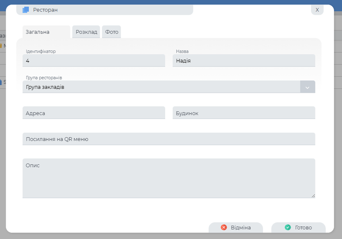Expand the chevron arrow of Група ресторанів
Image resolution: width=342 pixels, height=239 pixels.
[x=307, y=87]
